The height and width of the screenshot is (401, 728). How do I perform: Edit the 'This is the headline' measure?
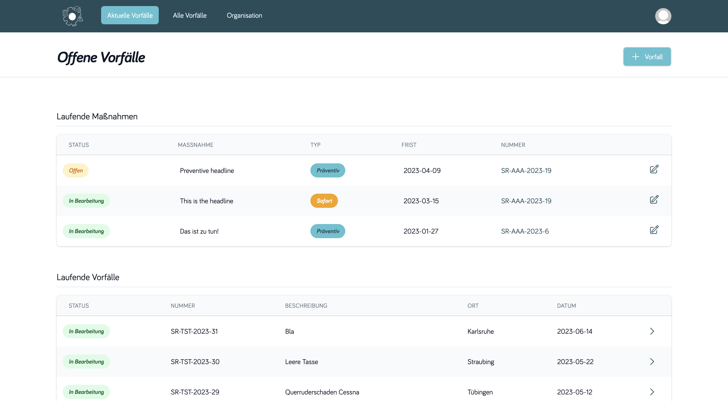click(x=654, y=200)
